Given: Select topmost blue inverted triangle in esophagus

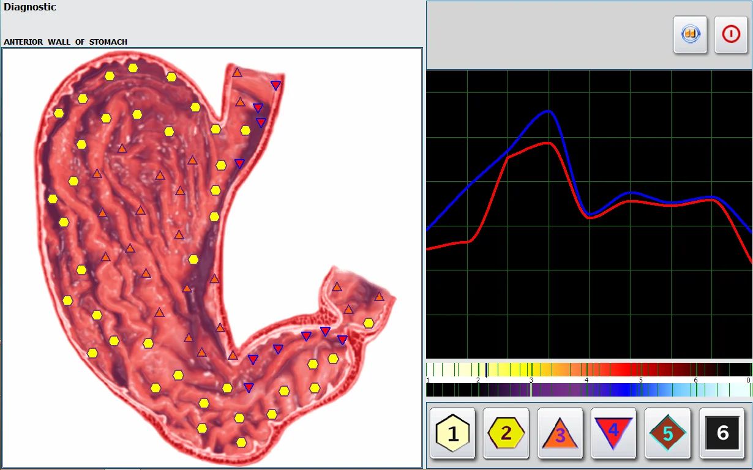Looking at the screenshot, I should pos(275,85).
